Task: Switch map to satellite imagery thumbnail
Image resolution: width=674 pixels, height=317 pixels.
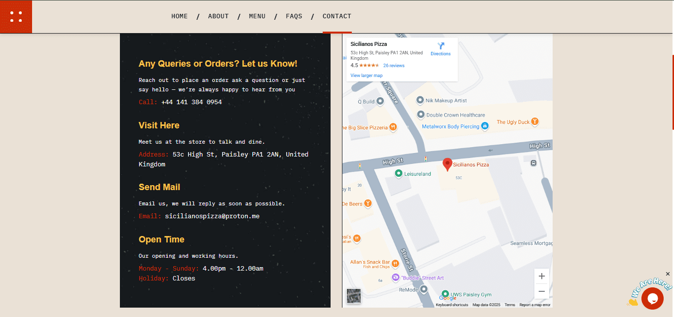Action: pyautogui.click(x=354, y=296)
